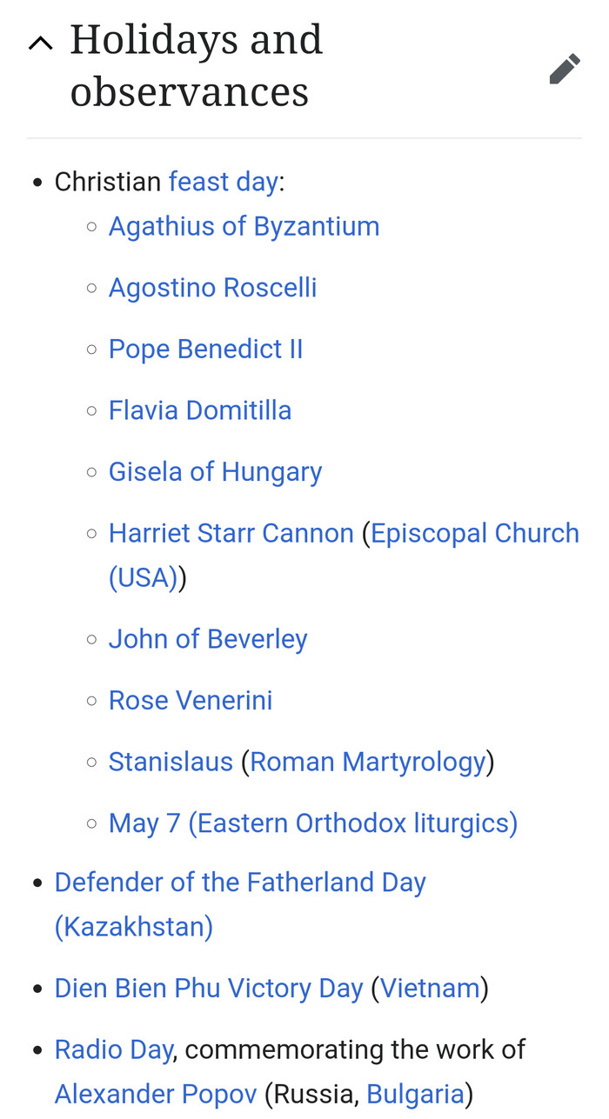The height and width of the screenshot is (1119, 609).
Task: Go to John of Beverley page
Action: coord(208,639)
